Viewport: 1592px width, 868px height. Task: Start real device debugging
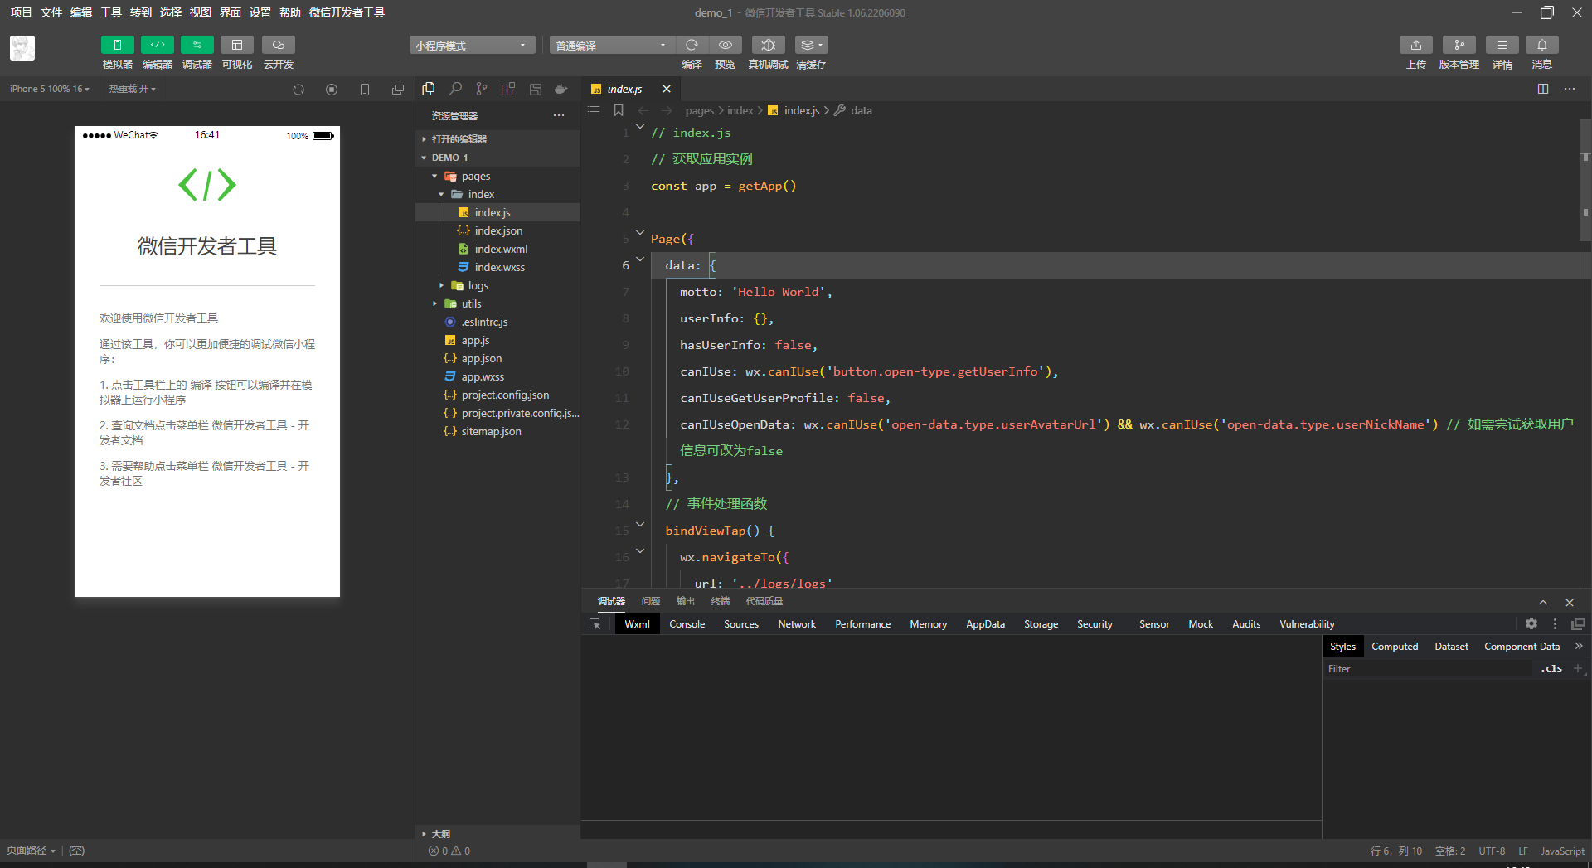(768, 45)
